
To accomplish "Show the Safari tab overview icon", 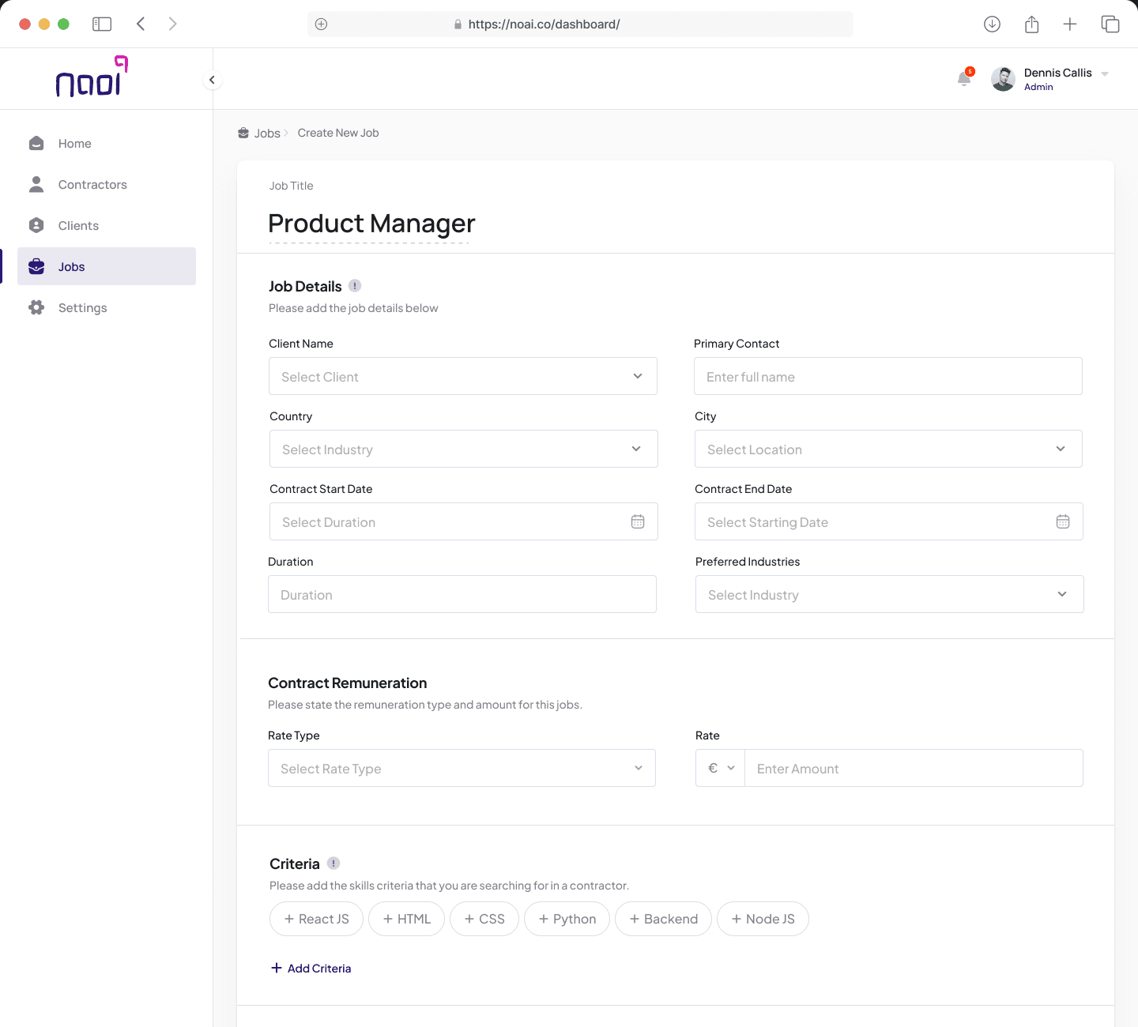I will pos(1110,24).
